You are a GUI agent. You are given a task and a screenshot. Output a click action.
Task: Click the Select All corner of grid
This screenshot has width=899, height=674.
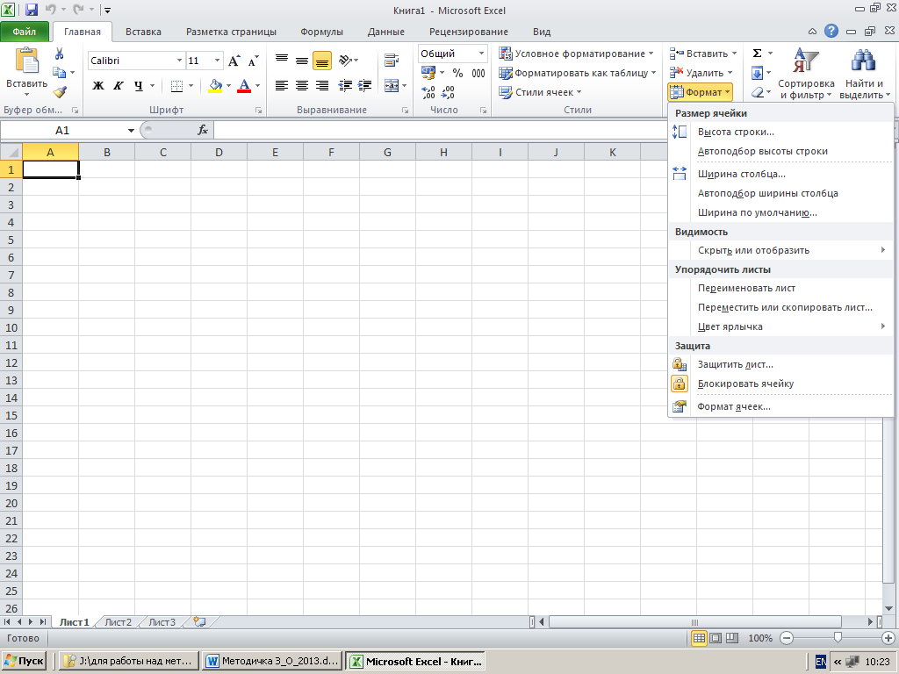click(11, 152)
